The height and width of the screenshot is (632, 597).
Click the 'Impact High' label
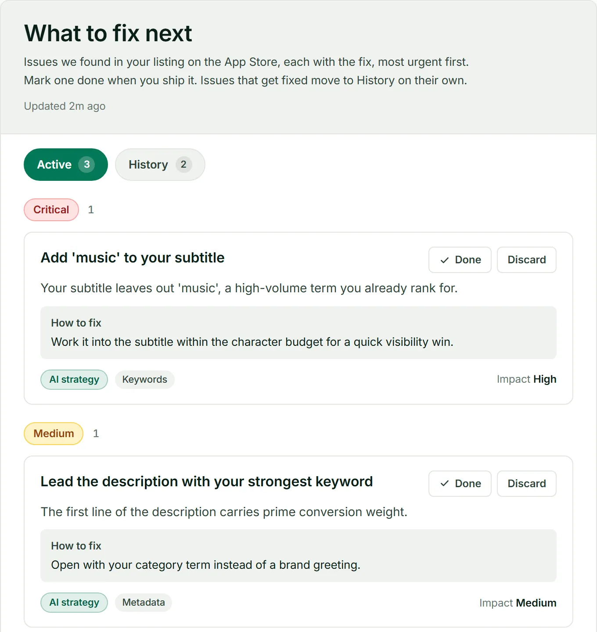pos(526,379)
